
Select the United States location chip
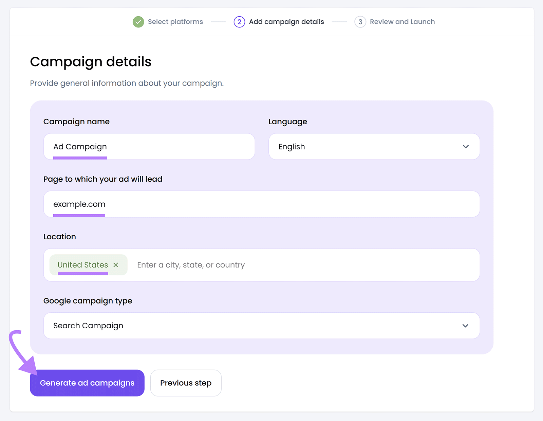pos(82,265)
